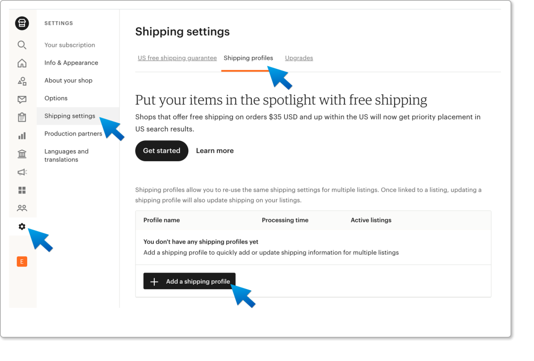Open settings via the gear icon

[22, 226]
